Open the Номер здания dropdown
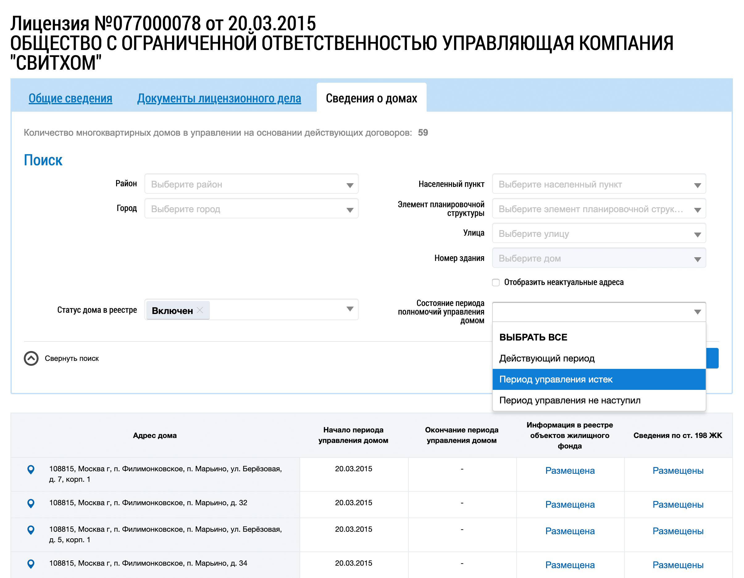 pyautogui.click(x=599, y=258)
